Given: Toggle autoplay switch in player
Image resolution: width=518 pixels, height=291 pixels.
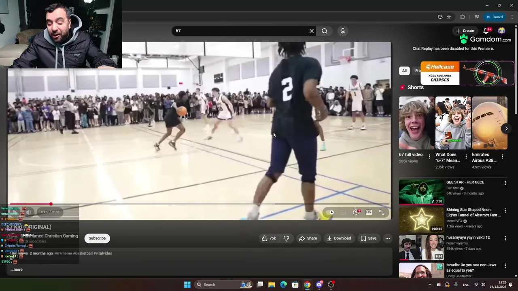Looking at the screenshot, I should tap(331, 212).
